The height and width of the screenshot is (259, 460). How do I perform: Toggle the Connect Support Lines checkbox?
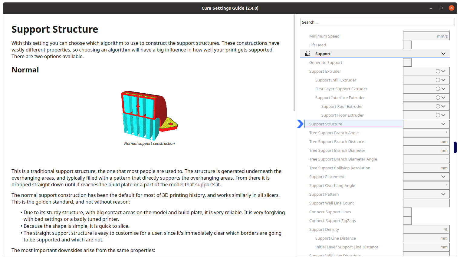point(407,212)
